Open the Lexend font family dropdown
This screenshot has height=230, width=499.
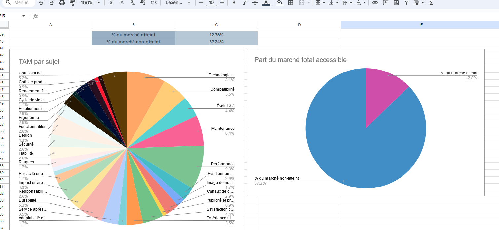coord(178,3)
